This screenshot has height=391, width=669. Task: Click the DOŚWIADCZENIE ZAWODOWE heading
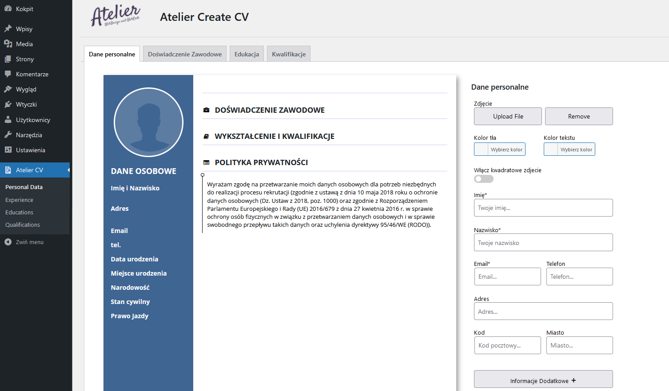click(270, 110)
